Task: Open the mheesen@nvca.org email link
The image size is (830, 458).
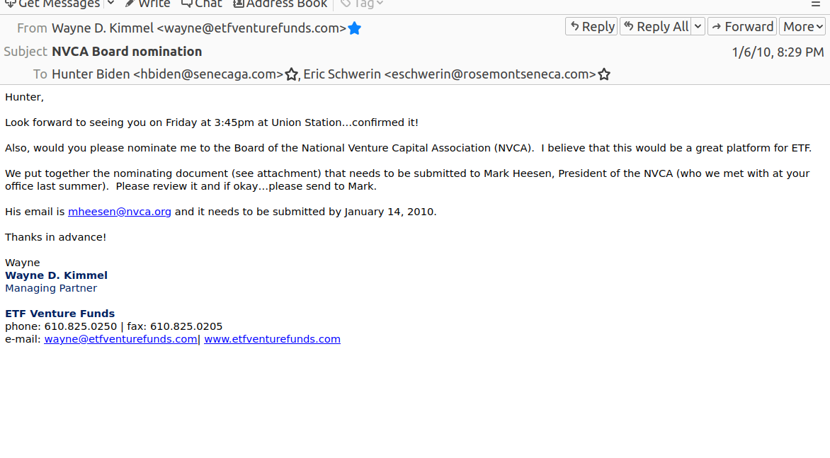Action: [120, 212]
